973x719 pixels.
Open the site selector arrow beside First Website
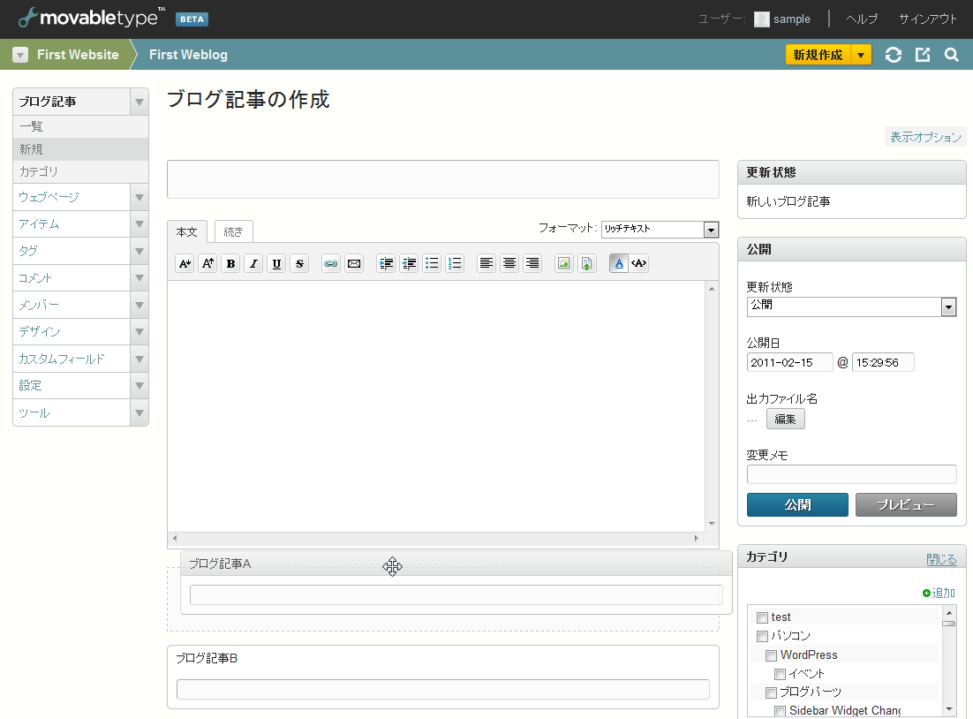pos(20,55)
